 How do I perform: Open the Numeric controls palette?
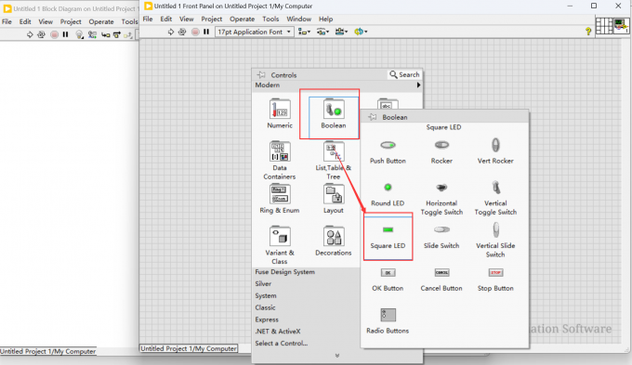point(280,113)
